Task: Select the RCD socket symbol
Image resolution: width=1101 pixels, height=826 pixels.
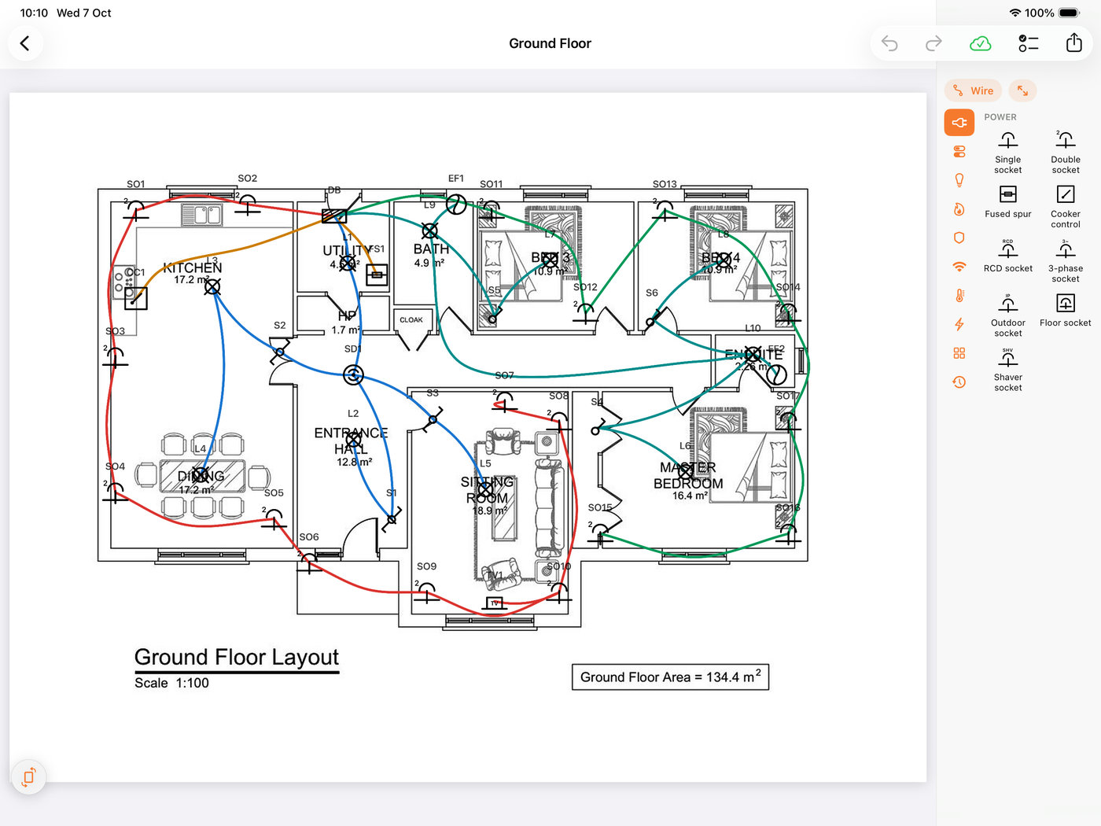Action: pos(1007,256)
